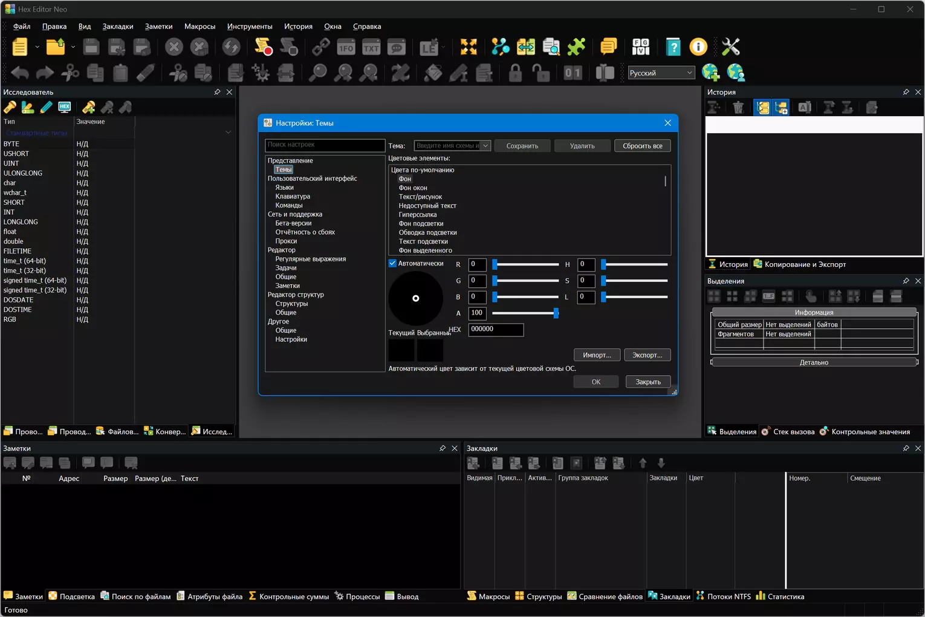Screen dimensions: 925x617
Task: Click the undo arrow icon in the toolbar
Action: point(20,73)
